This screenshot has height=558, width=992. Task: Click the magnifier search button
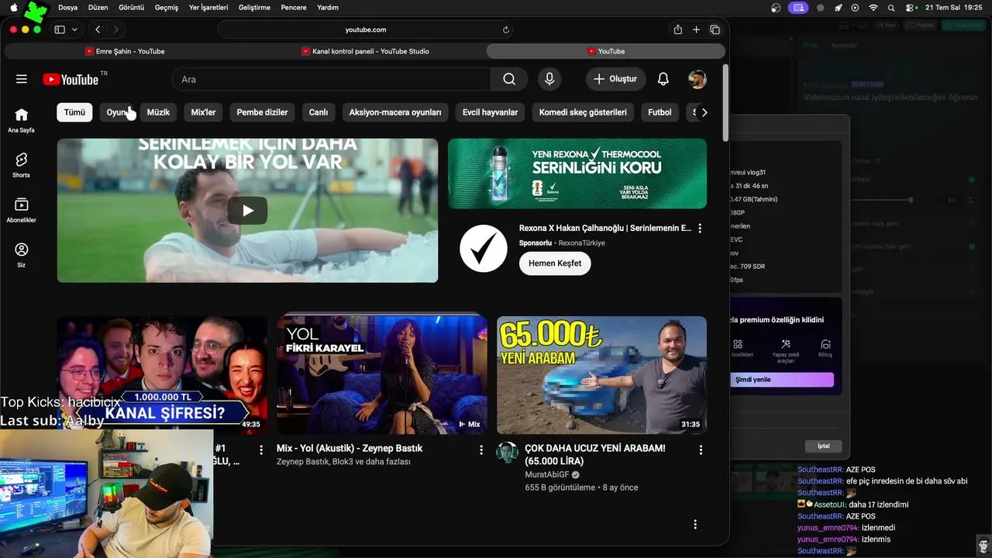(509, 79)
